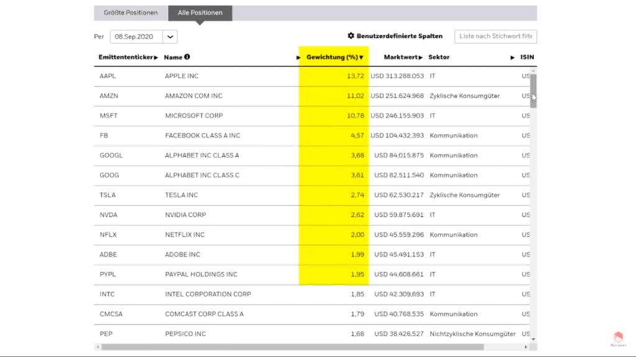Click USD 246.155.903 market value
The width and height of the screenshot is (636, 357).
pos(397,116)
